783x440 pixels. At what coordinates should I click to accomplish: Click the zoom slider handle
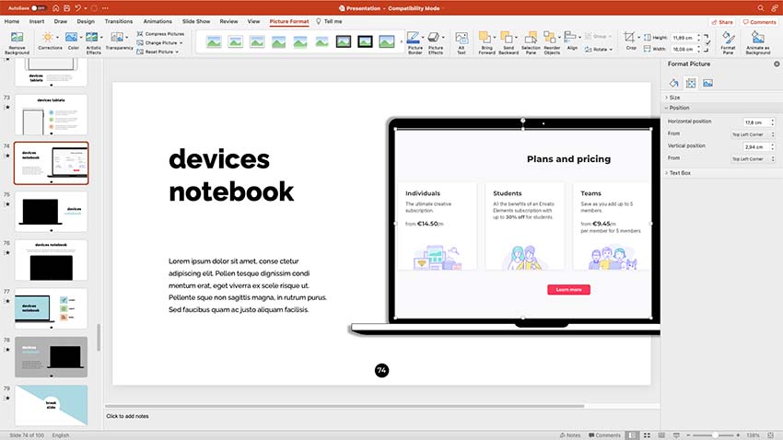(x=715, y=435)
